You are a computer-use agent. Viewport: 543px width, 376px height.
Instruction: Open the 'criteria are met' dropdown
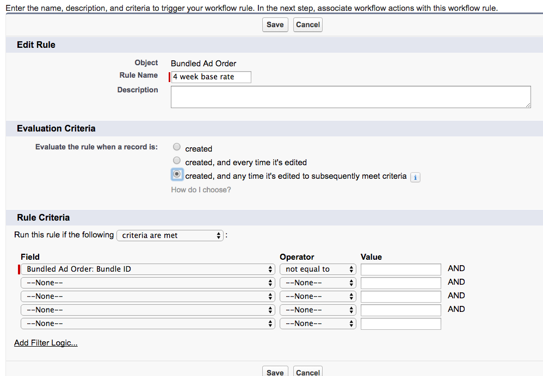(170, 235)
